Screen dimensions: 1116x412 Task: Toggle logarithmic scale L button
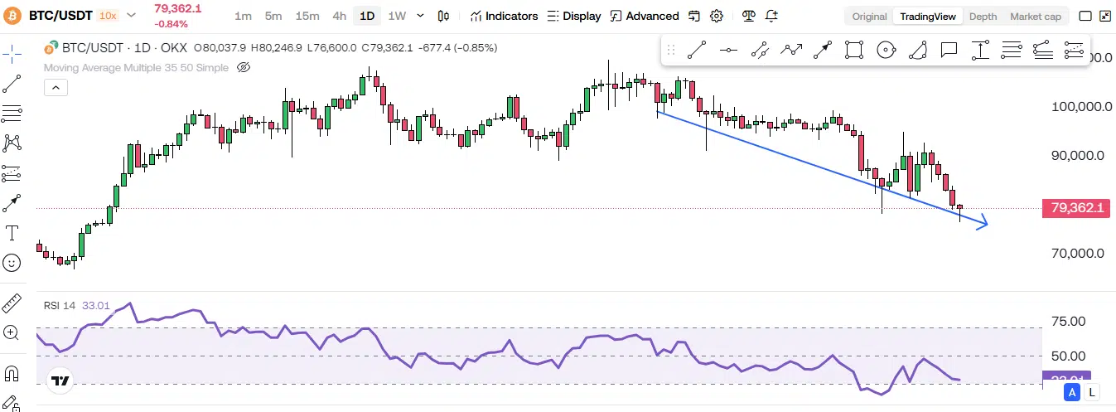(x=1092, y=392)
